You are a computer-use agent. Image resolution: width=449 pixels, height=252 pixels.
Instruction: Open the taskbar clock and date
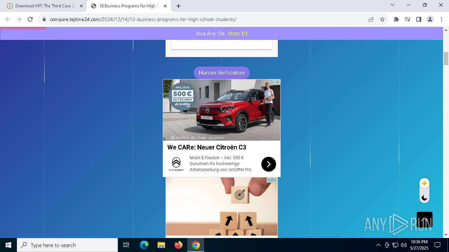point(419,245)
